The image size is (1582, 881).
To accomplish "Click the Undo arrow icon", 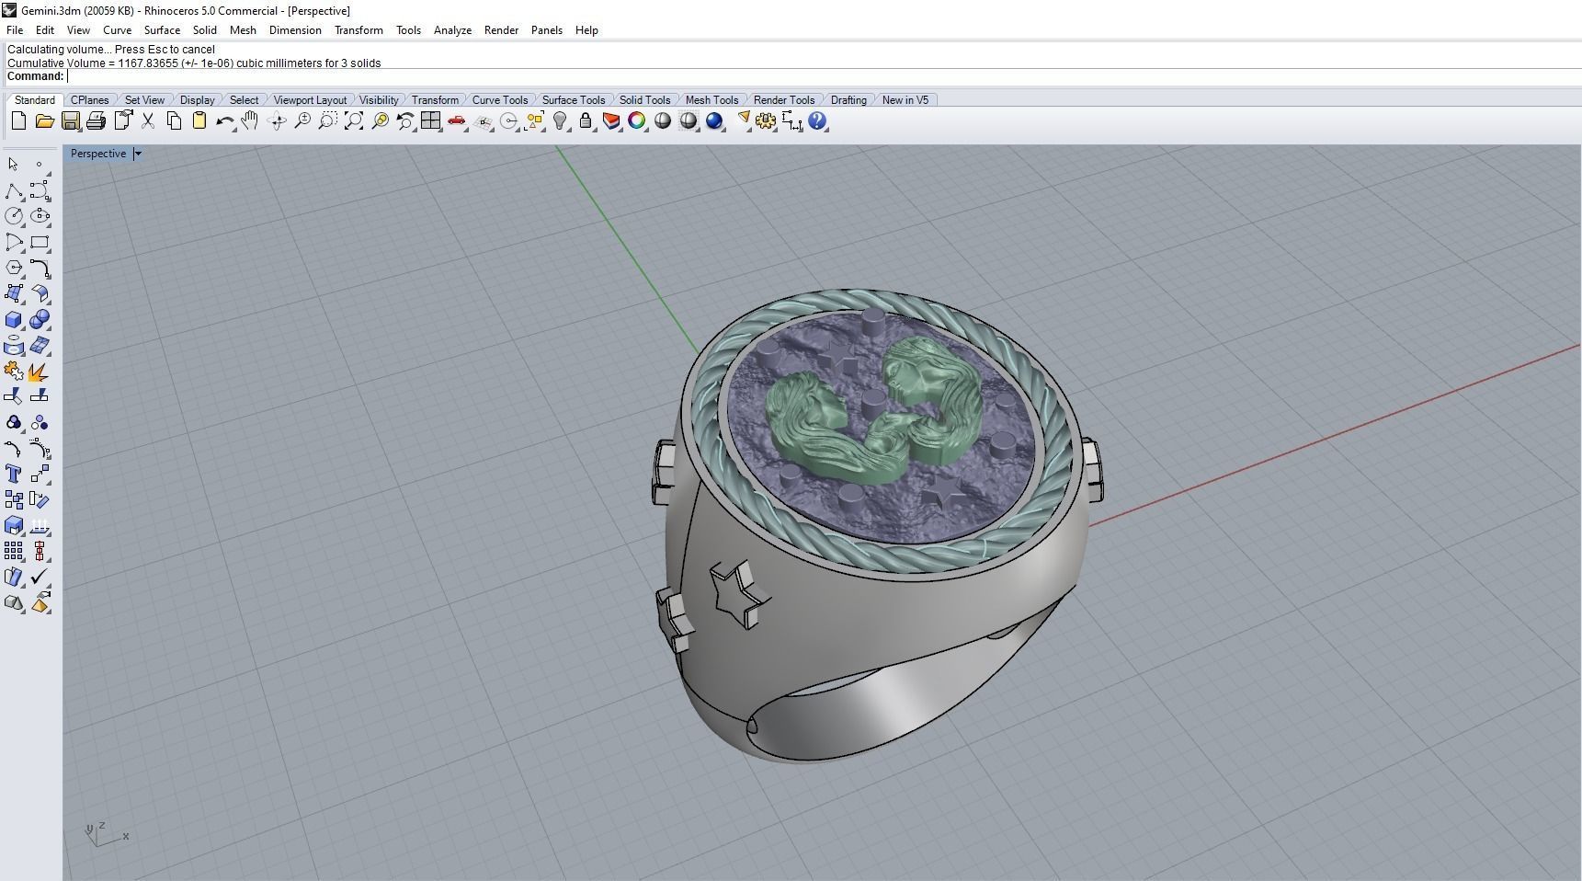I will coord(224,120).
